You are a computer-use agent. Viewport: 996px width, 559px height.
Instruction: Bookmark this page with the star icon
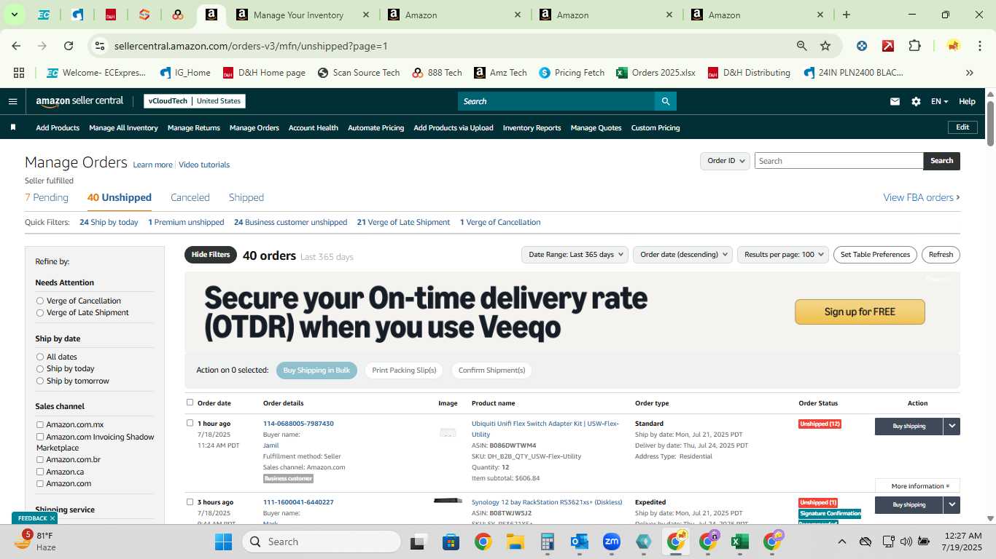(x=825, y=46)
